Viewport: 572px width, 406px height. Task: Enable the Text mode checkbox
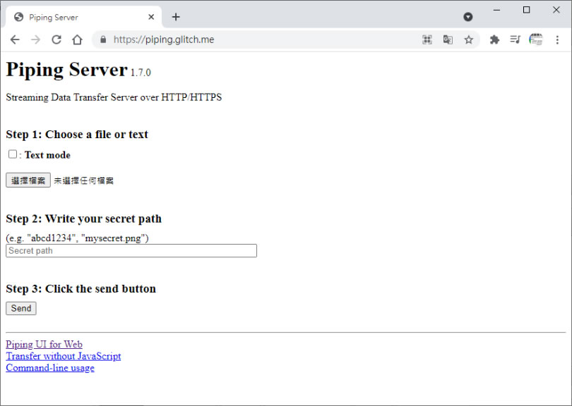click(13, 154)
